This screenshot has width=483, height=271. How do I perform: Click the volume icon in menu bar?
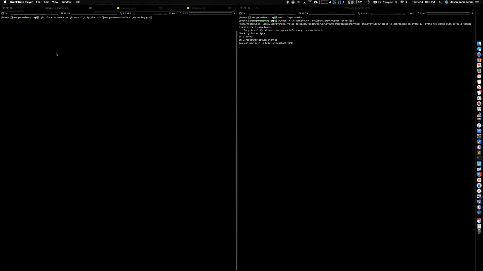[407, 2]
